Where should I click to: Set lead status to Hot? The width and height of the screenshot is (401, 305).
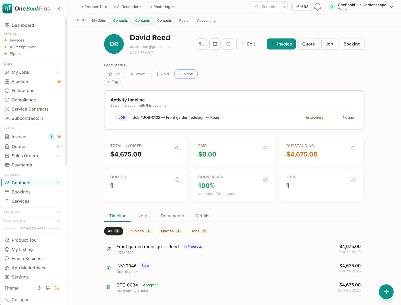[x=114, y=74]
